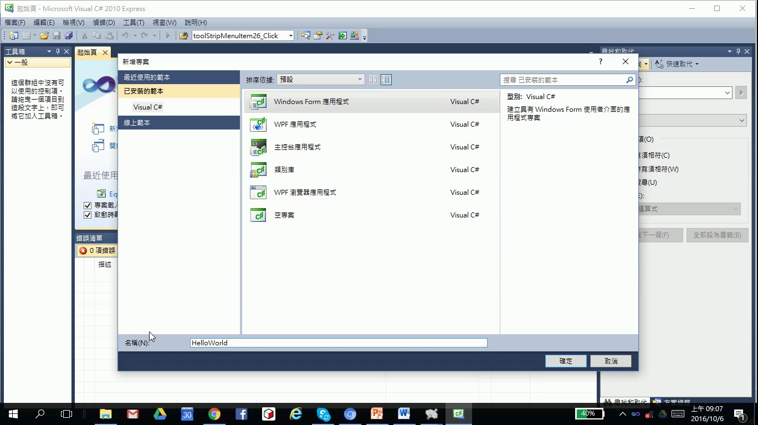Open the Properties window toolbar icon
This screenshot has width=758, height=425.
[x=318, y=35]
